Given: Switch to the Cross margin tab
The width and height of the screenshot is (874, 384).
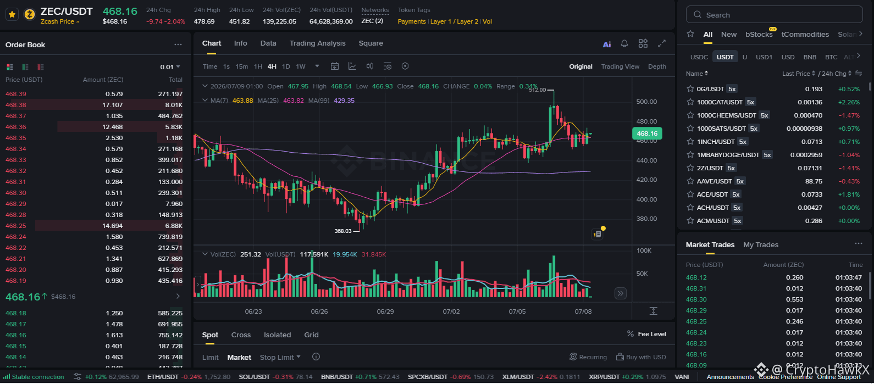Looking at the screenshot, I should [x=241, y=335].
